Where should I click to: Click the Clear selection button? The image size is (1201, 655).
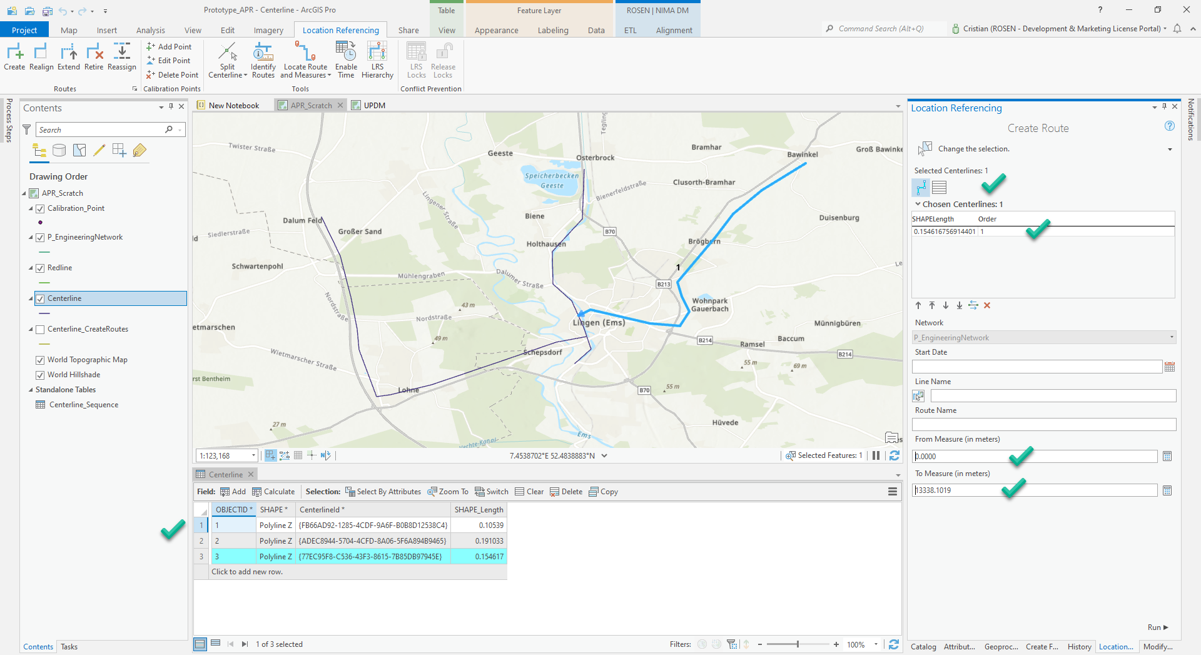tap(529, 492)
